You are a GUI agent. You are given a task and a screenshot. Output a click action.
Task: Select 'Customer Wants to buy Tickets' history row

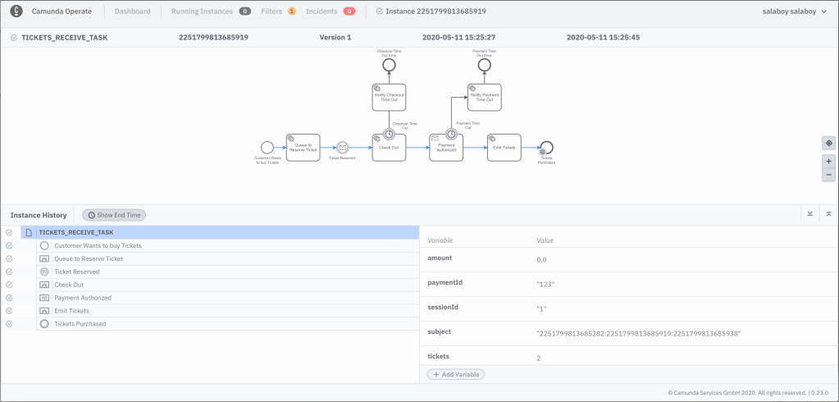coord(227,245)
